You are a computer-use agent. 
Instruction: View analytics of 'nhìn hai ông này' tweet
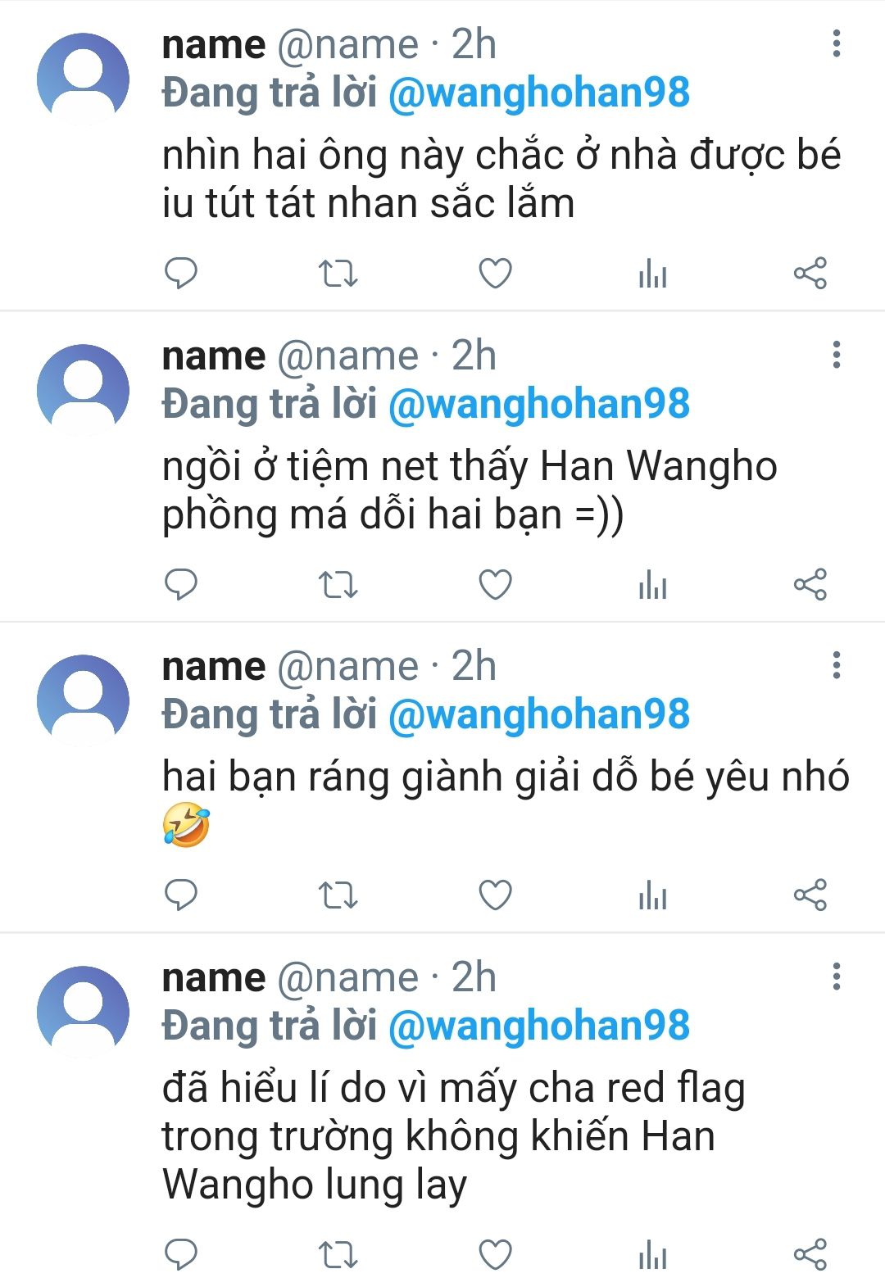pos(652,273)
